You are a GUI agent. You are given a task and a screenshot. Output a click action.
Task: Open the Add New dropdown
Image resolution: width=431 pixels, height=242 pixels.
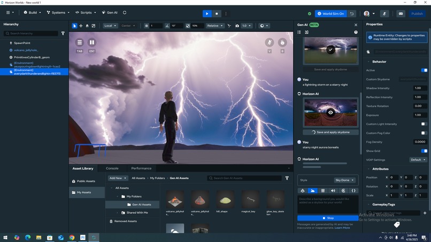coord(118,178)
